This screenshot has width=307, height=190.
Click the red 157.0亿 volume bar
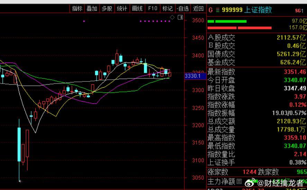pyautogui.click(x=240, y=28)
